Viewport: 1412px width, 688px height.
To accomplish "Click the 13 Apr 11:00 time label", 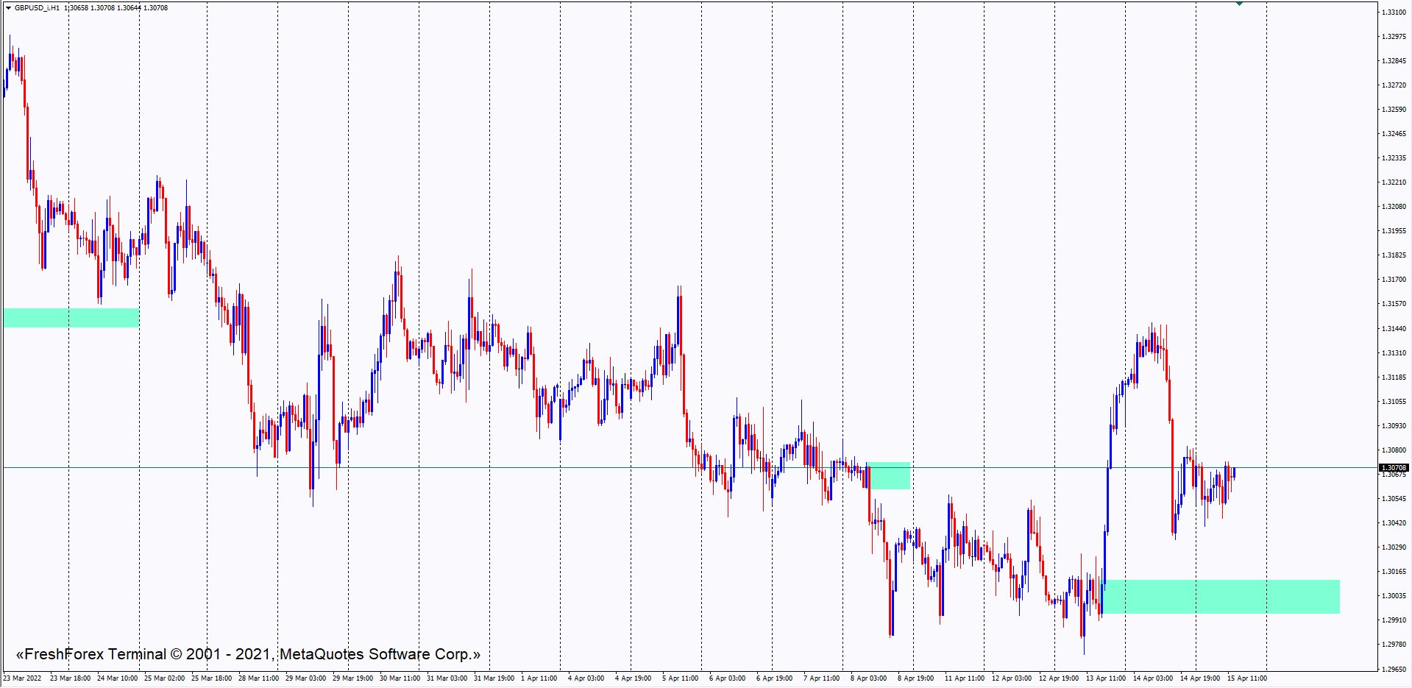I will coord(1105,678).
